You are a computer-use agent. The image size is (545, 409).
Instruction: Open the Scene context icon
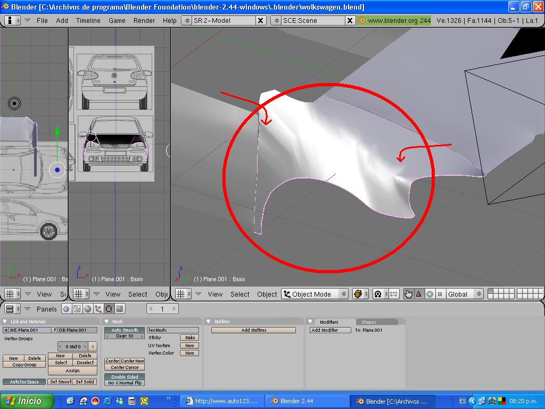click(x=120, y=309)
